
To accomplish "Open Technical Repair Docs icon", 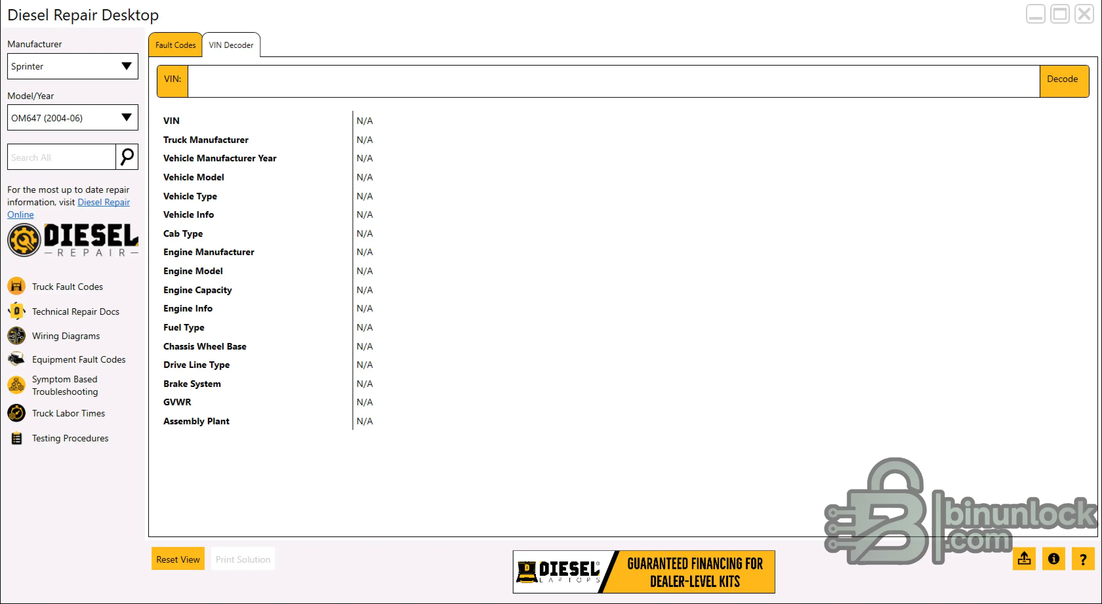I will pos(16,311).
